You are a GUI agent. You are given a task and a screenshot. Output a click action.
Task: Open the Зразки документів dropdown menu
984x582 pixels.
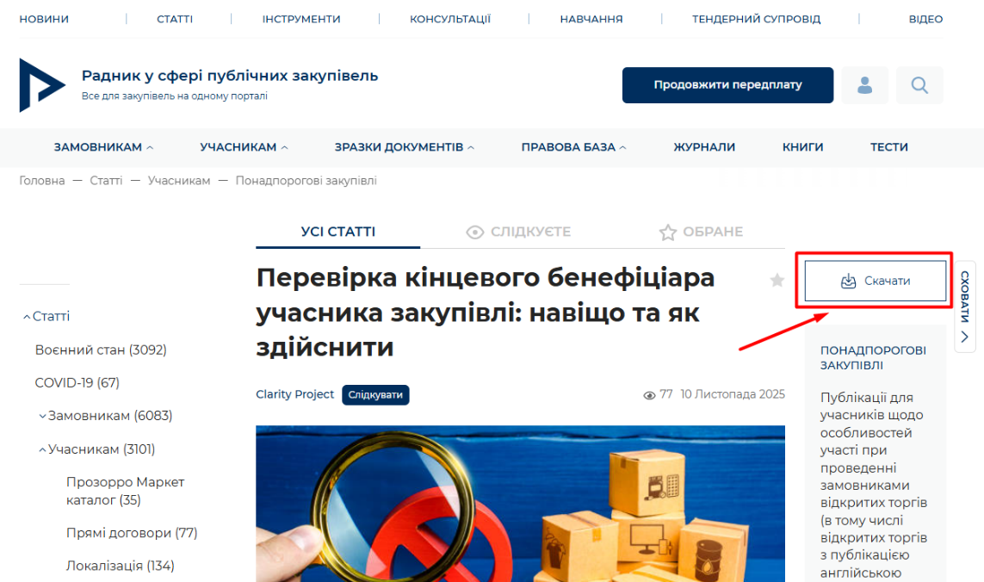(x=404, y=147)
